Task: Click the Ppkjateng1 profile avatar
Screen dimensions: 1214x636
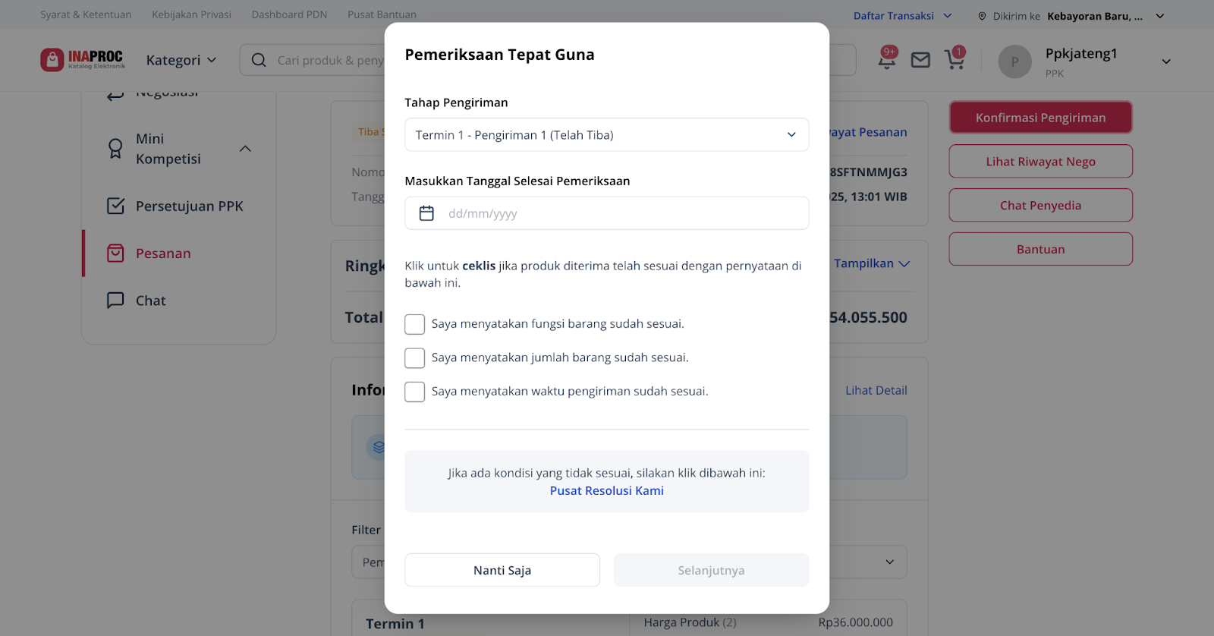Action: coord(1014,61)
